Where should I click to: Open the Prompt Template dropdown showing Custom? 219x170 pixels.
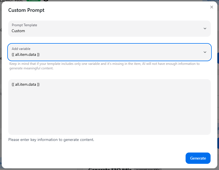pyautogui.click(x=109, y=28)
